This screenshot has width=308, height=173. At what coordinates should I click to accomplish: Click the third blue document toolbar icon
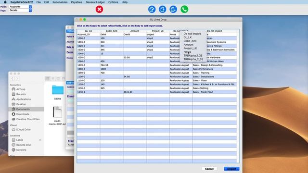173,9
